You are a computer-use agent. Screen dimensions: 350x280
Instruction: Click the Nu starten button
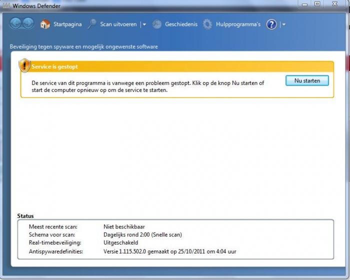coord(307,80)
